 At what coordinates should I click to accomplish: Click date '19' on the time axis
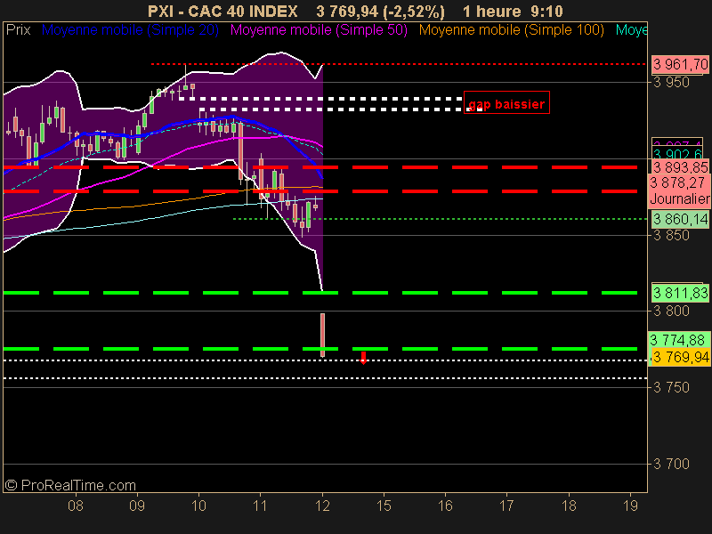630,506
